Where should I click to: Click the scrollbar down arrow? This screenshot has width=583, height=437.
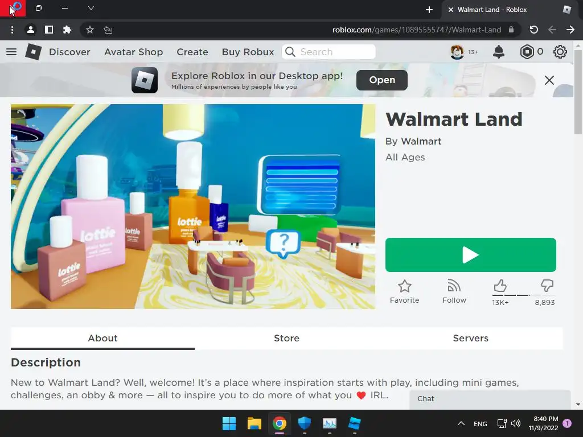pyautogui.click(x=578, y=405)
